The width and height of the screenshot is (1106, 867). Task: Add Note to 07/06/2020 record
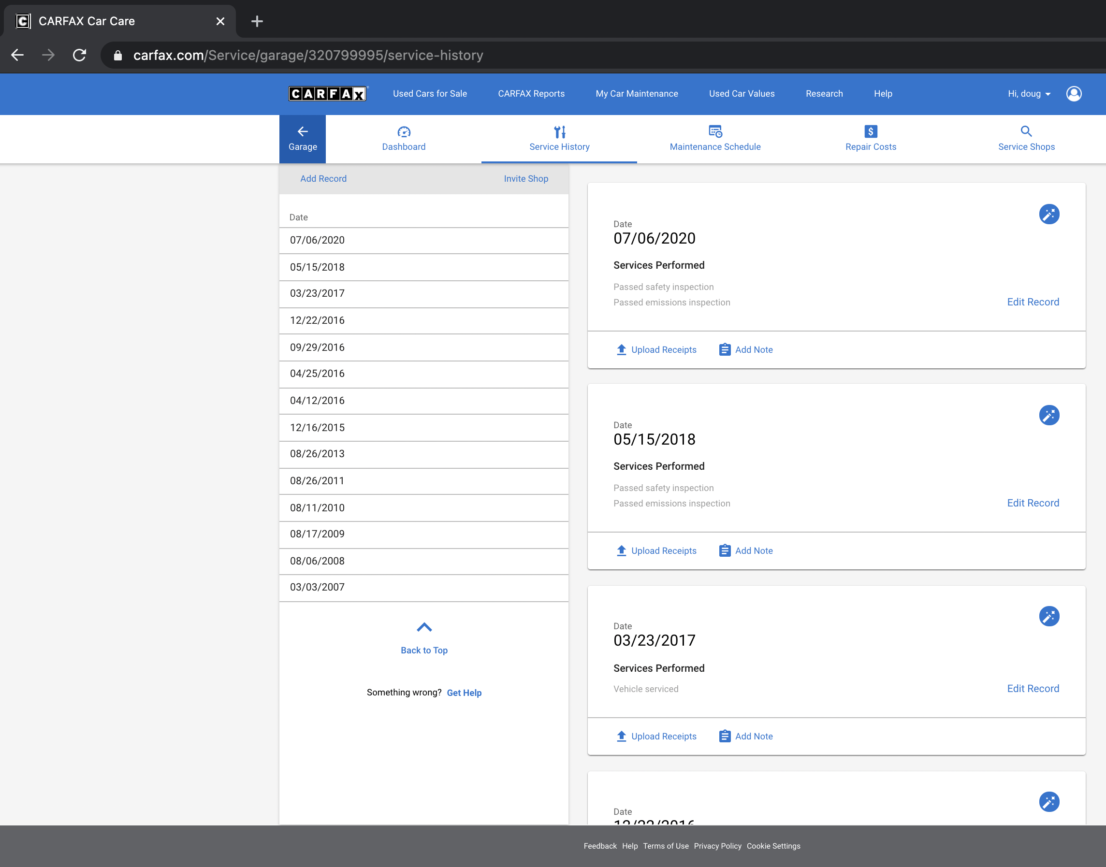[746, 350]
